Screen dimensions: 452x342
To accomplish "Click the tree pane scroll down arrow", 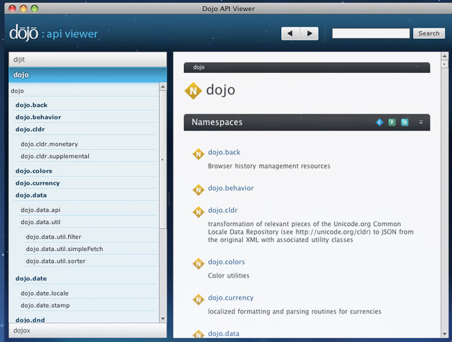I will coord(163,318).
